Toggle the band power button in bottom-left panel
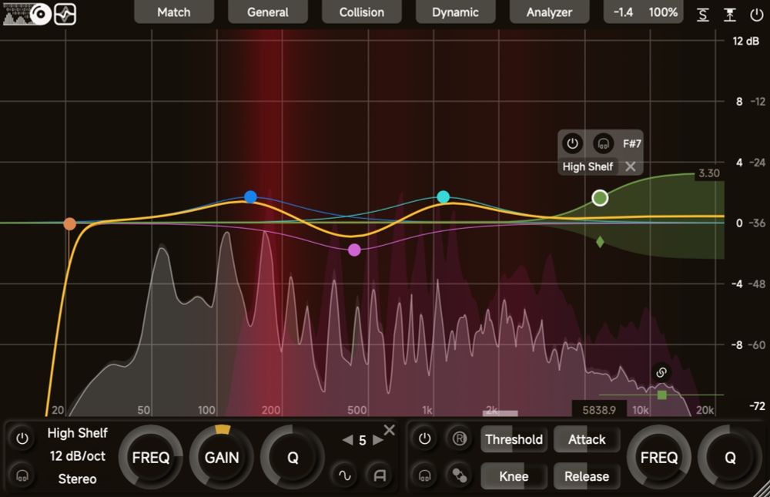Viewport: 770px width, 497px height. click(22, 438)
